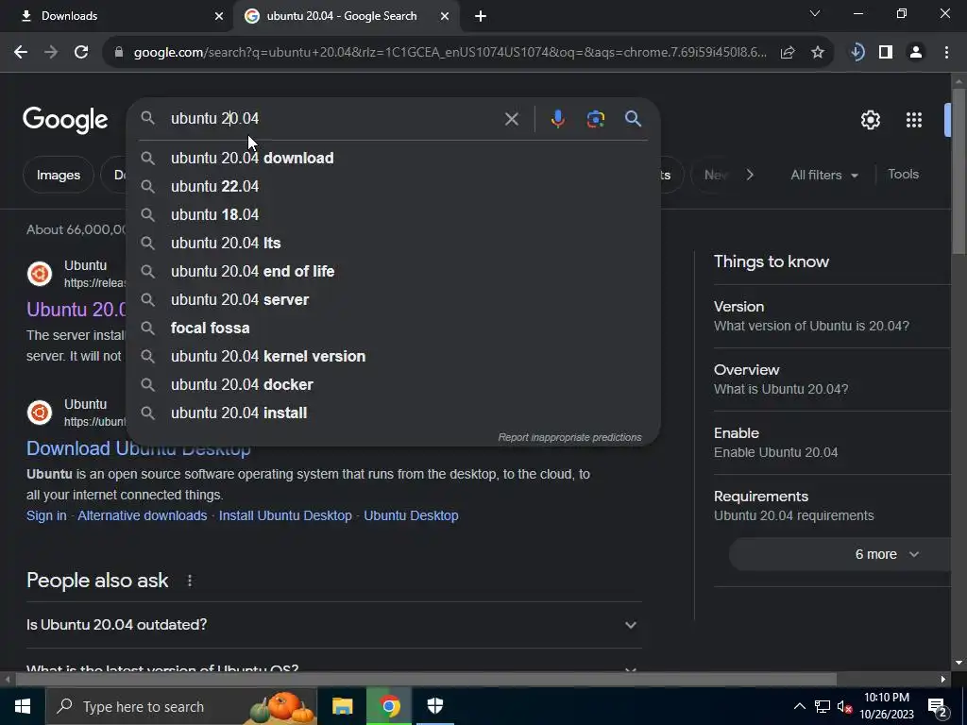Open Requirements thing to know
The image size is (967, 725).
[x=832, y=506]
